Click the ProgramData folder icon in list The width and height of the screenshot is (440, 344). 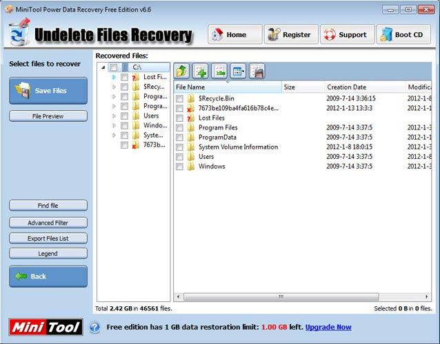(x=191, y=137)
